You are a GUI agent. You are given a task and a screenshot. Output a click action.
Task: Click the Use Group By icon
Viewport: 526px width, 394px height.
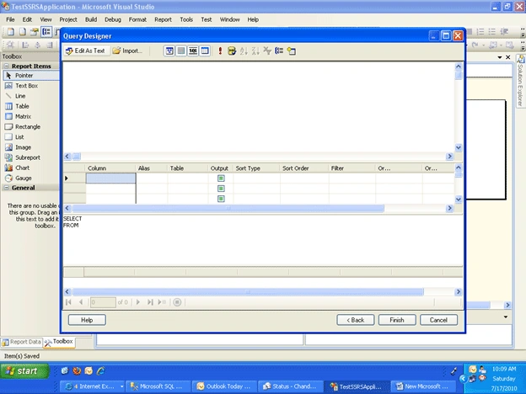click(279, 51)
